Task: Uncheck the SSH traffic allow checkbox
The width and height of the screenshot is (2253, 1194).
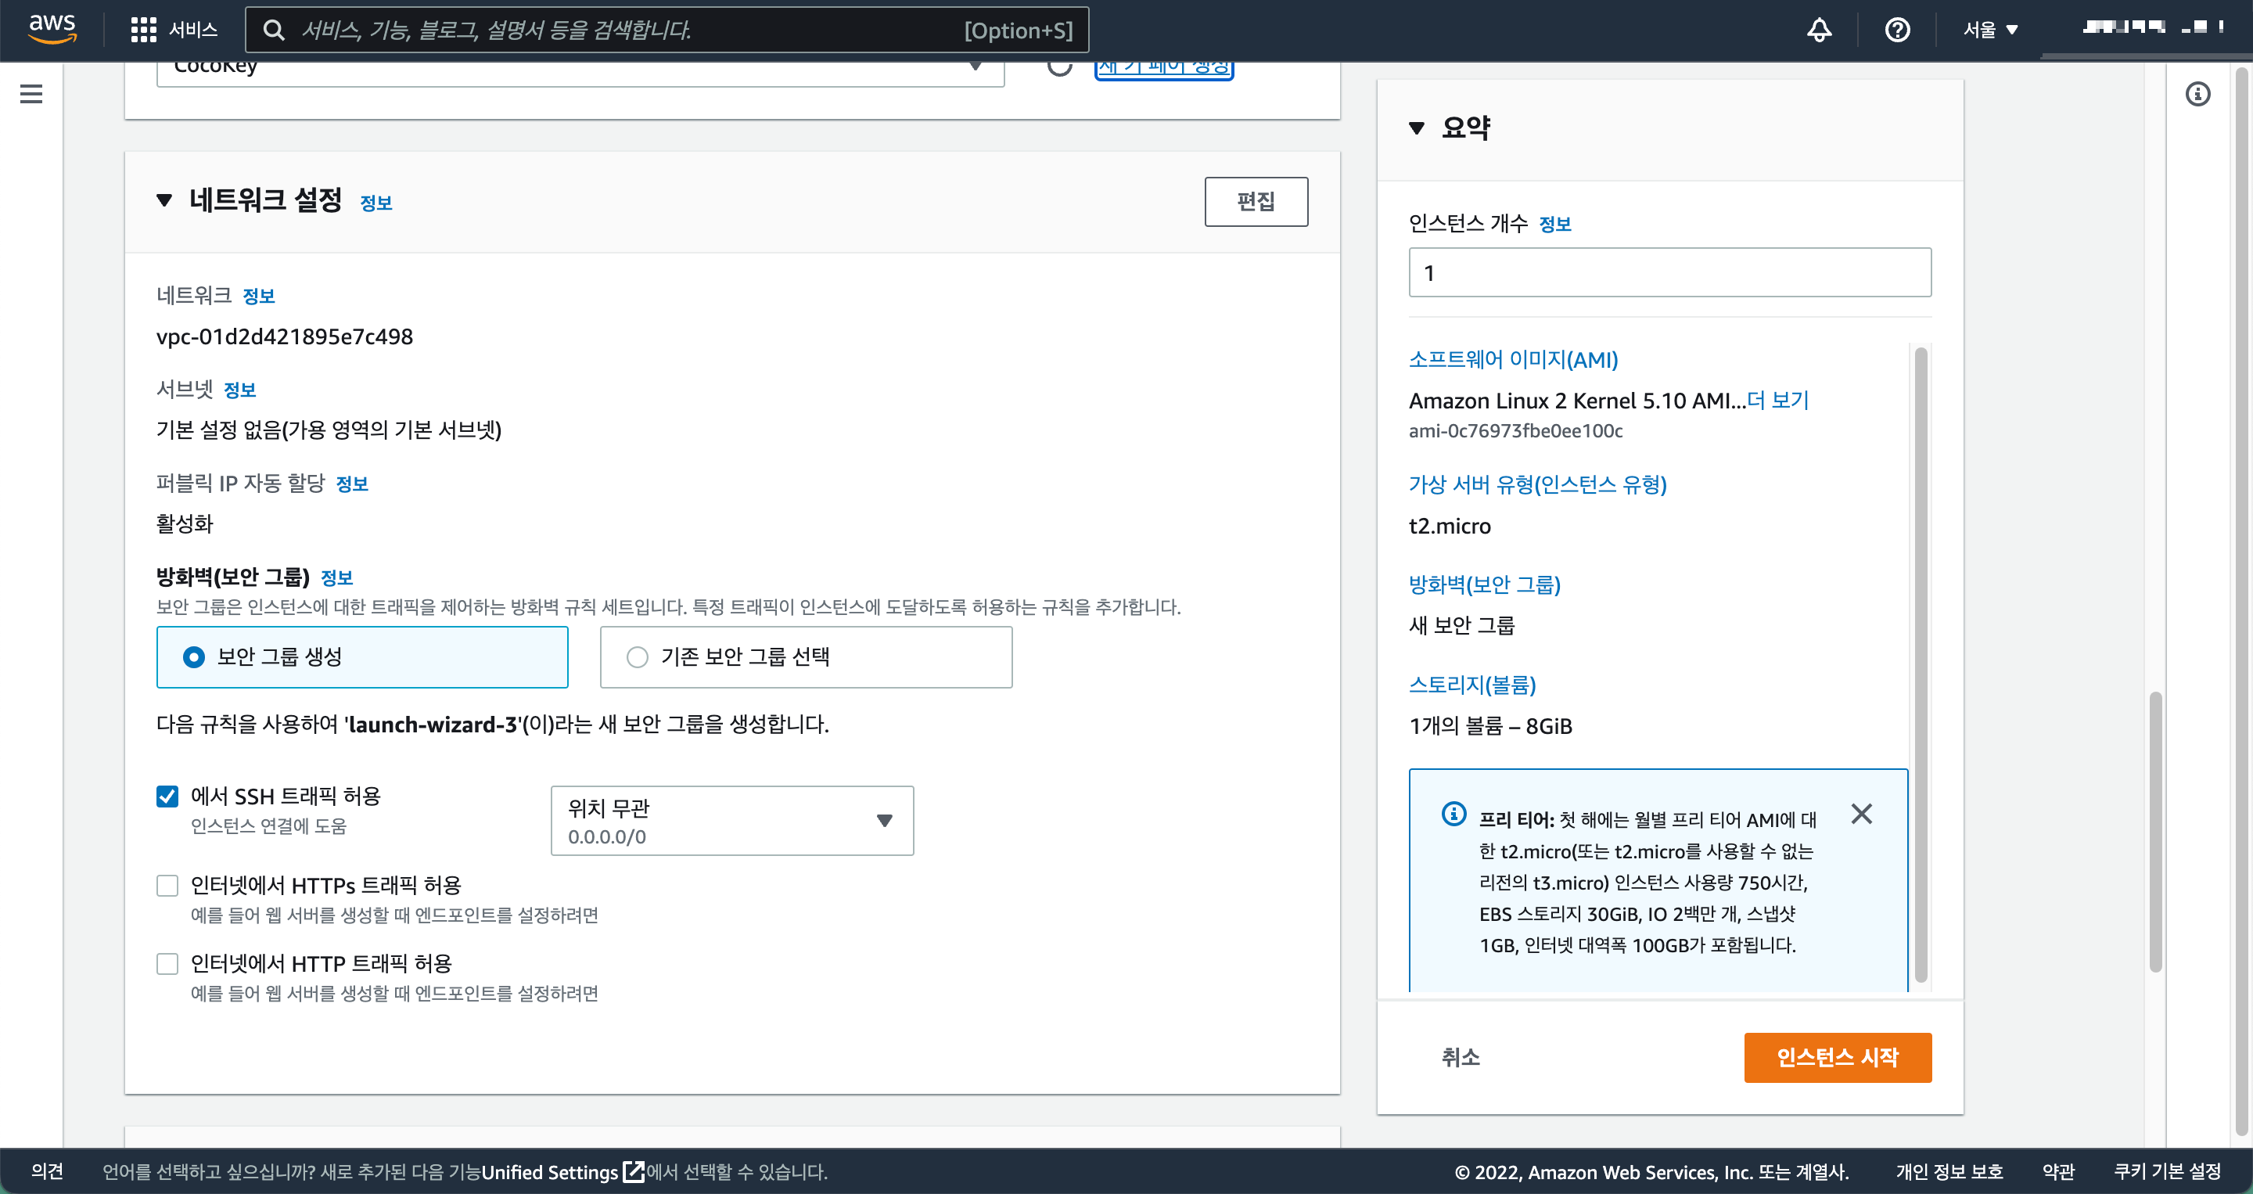Action: click(167, 796)
